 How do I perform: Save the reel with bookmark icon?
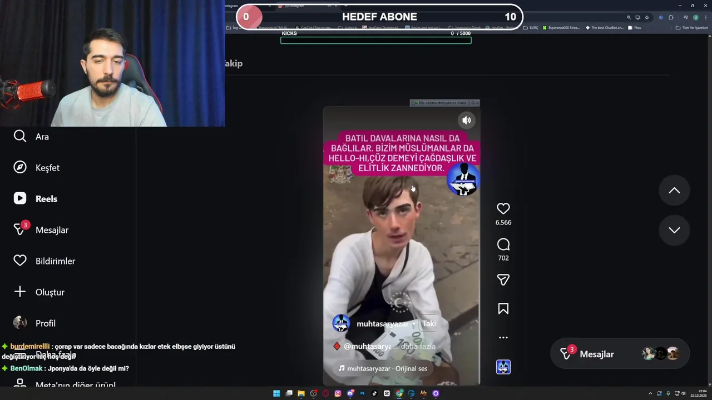point(503,309)
